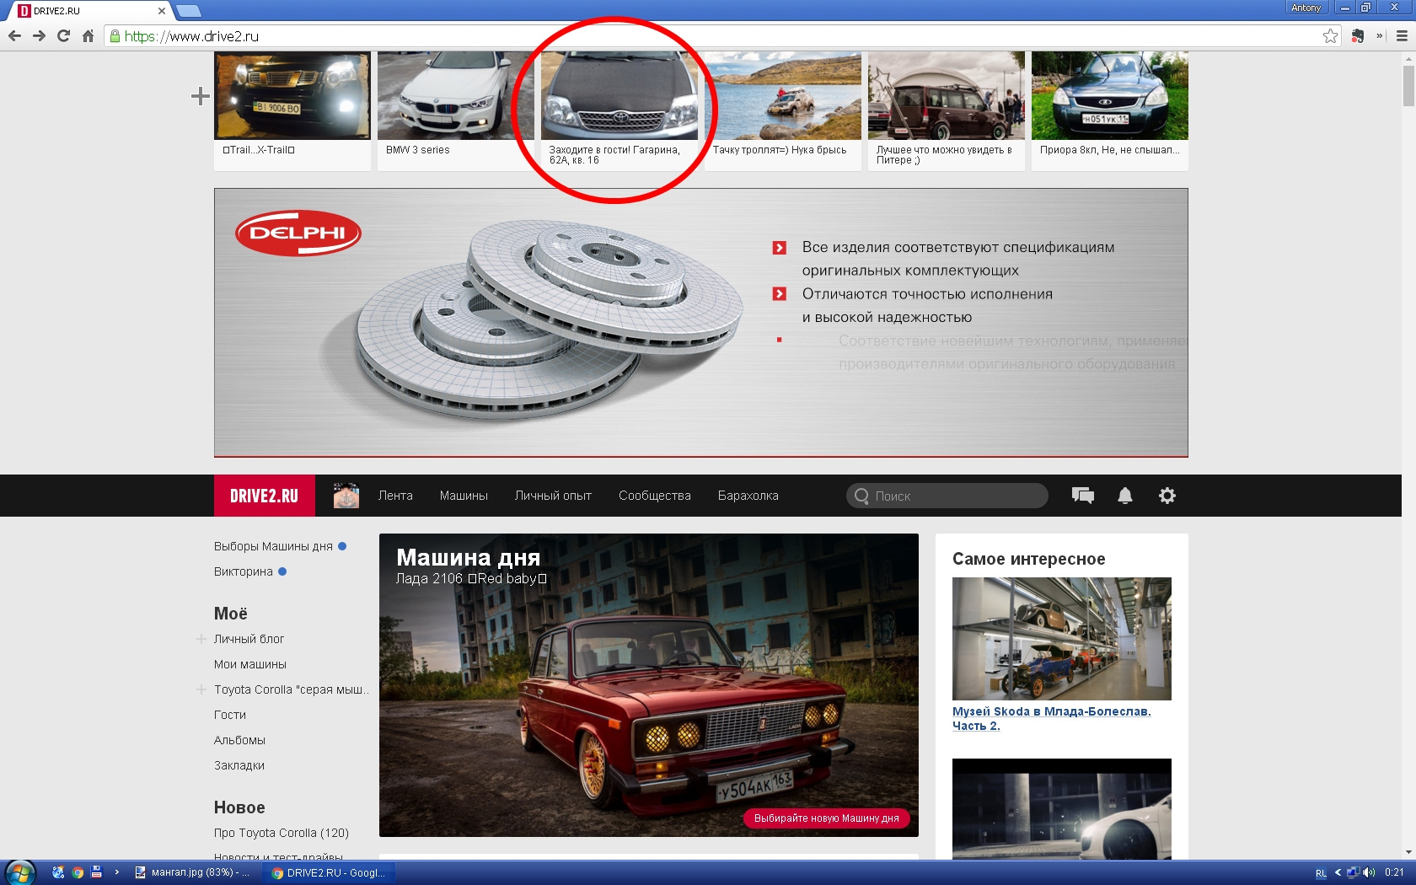1416x885 pixels.
Task: Open site settings via the gear icon
Action: point(1167,496)
